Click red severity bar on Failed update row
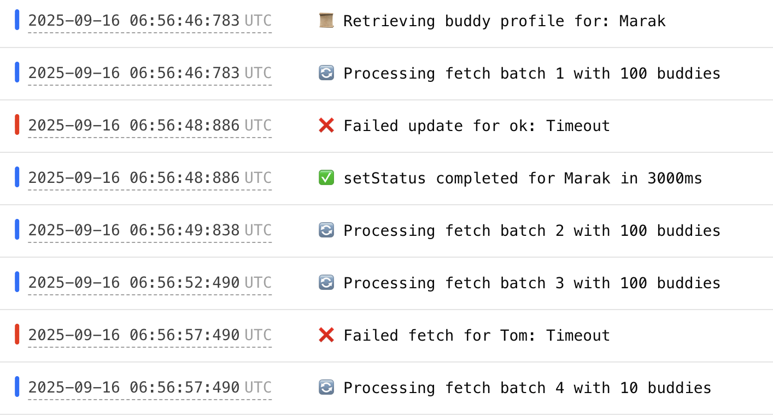The image size is (773, 416). pyautogui.click(x=17, y=126)
